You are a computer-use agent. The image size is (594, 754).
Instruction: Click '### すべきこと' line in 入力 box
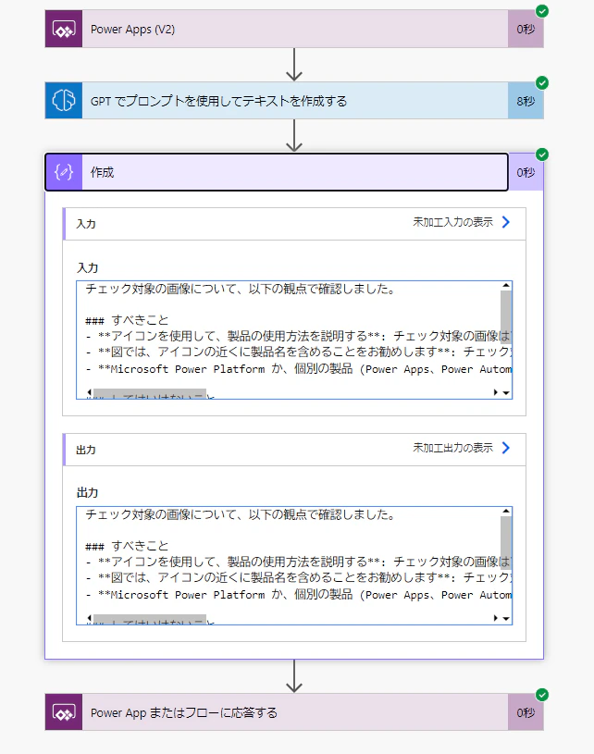[x=127, y=320]
